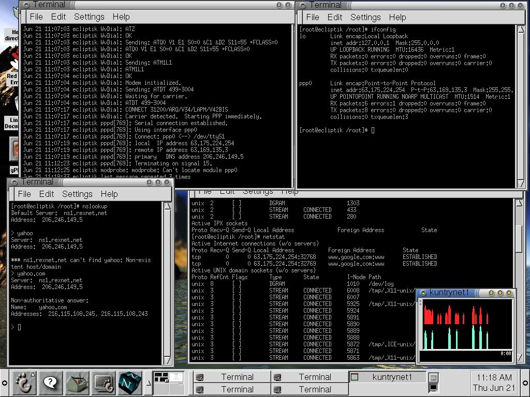This screenshot has height=397, width=530.
Task: Open window menu of the ifconfig Terminal
Action: [x=302, y=5]
